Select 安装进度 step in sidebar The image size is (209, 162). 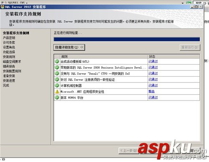9,81
